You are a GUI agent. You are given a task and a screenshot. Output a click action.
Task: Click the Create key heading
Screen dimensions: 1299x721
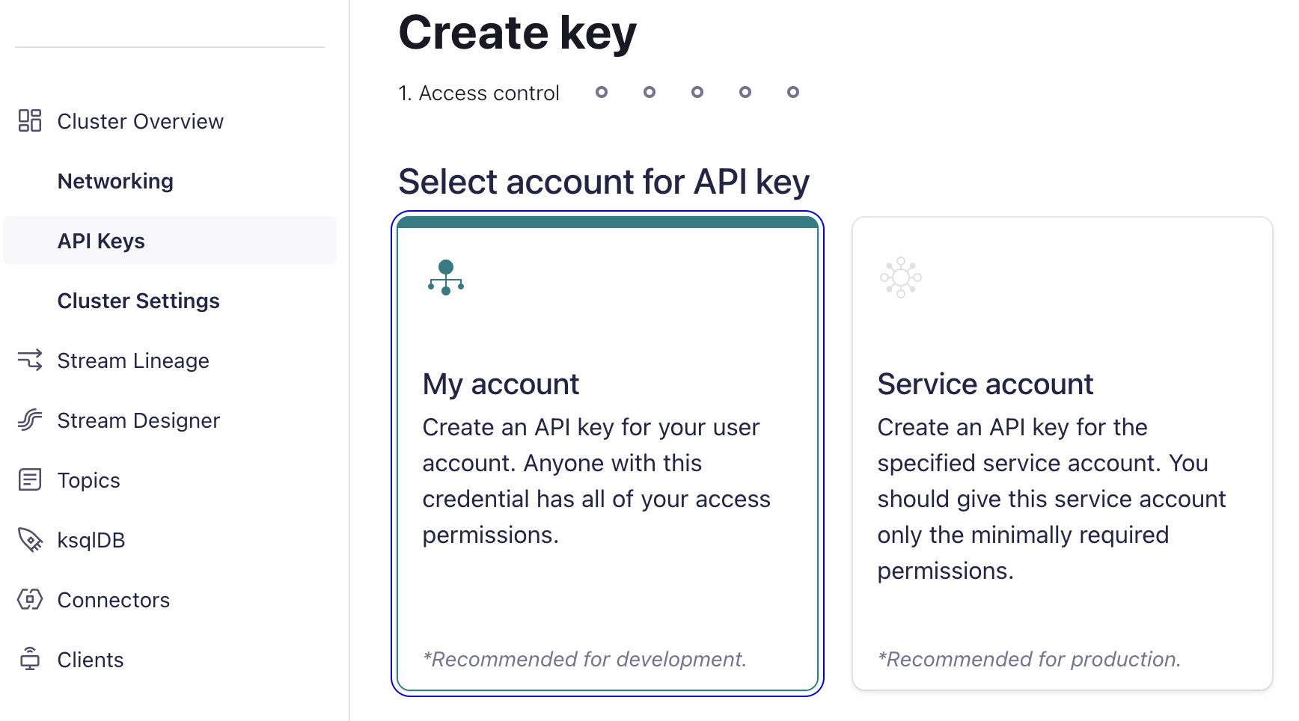click(x=517, y=31)
